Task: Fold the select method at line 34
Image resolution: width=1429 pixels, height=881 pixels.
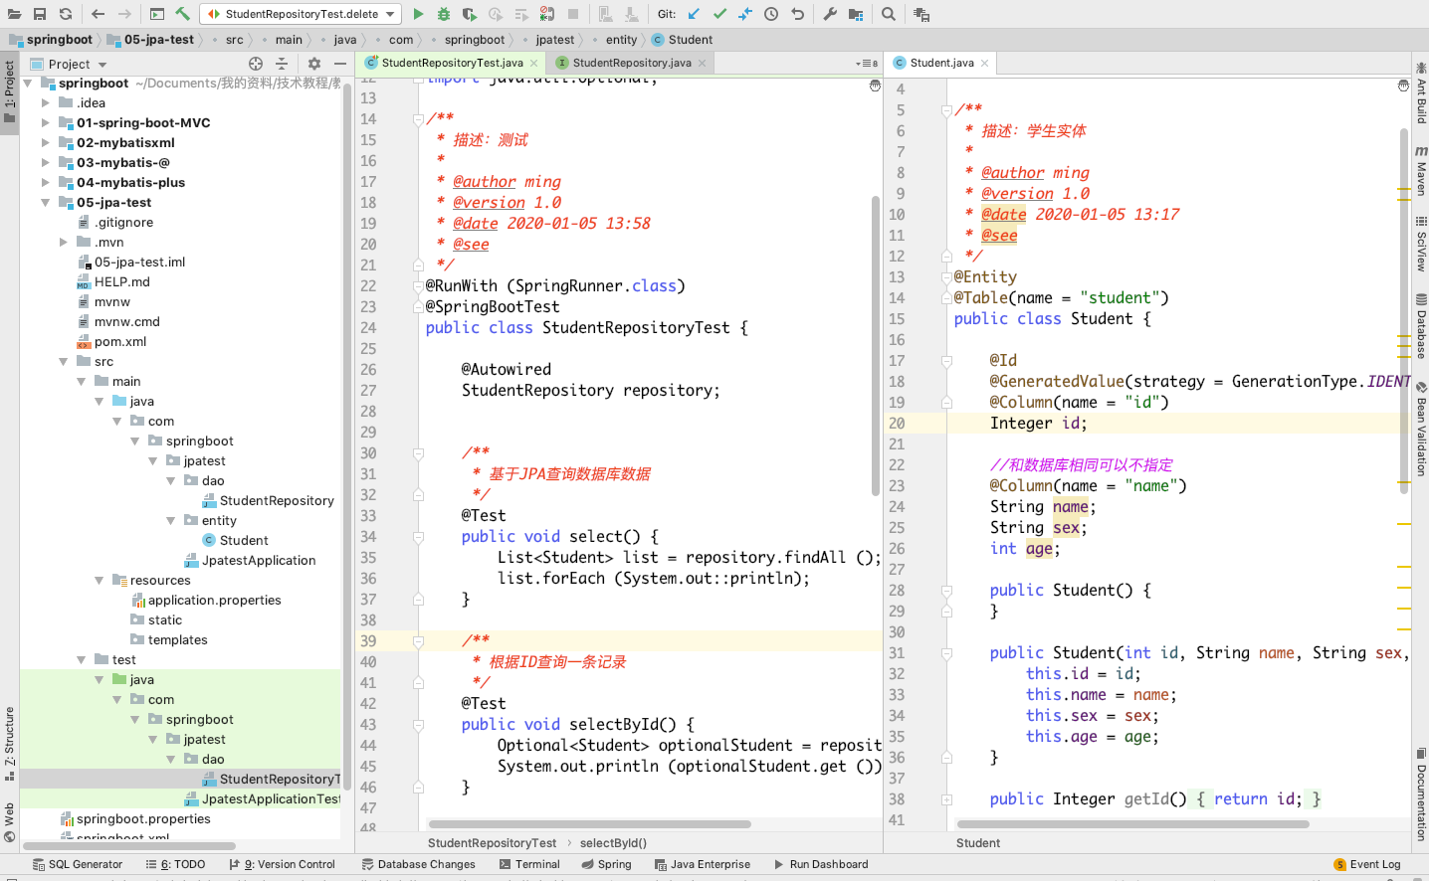Action: click(419, 536)
